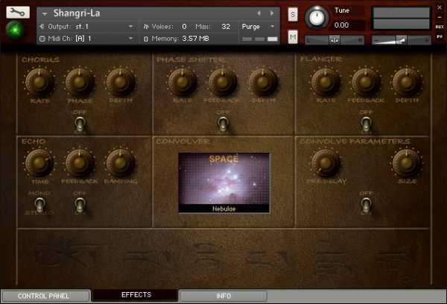Click the Phase Shifter Rate knob
Image resolution: width=447 pixels, height=304 pixels.
183,82
